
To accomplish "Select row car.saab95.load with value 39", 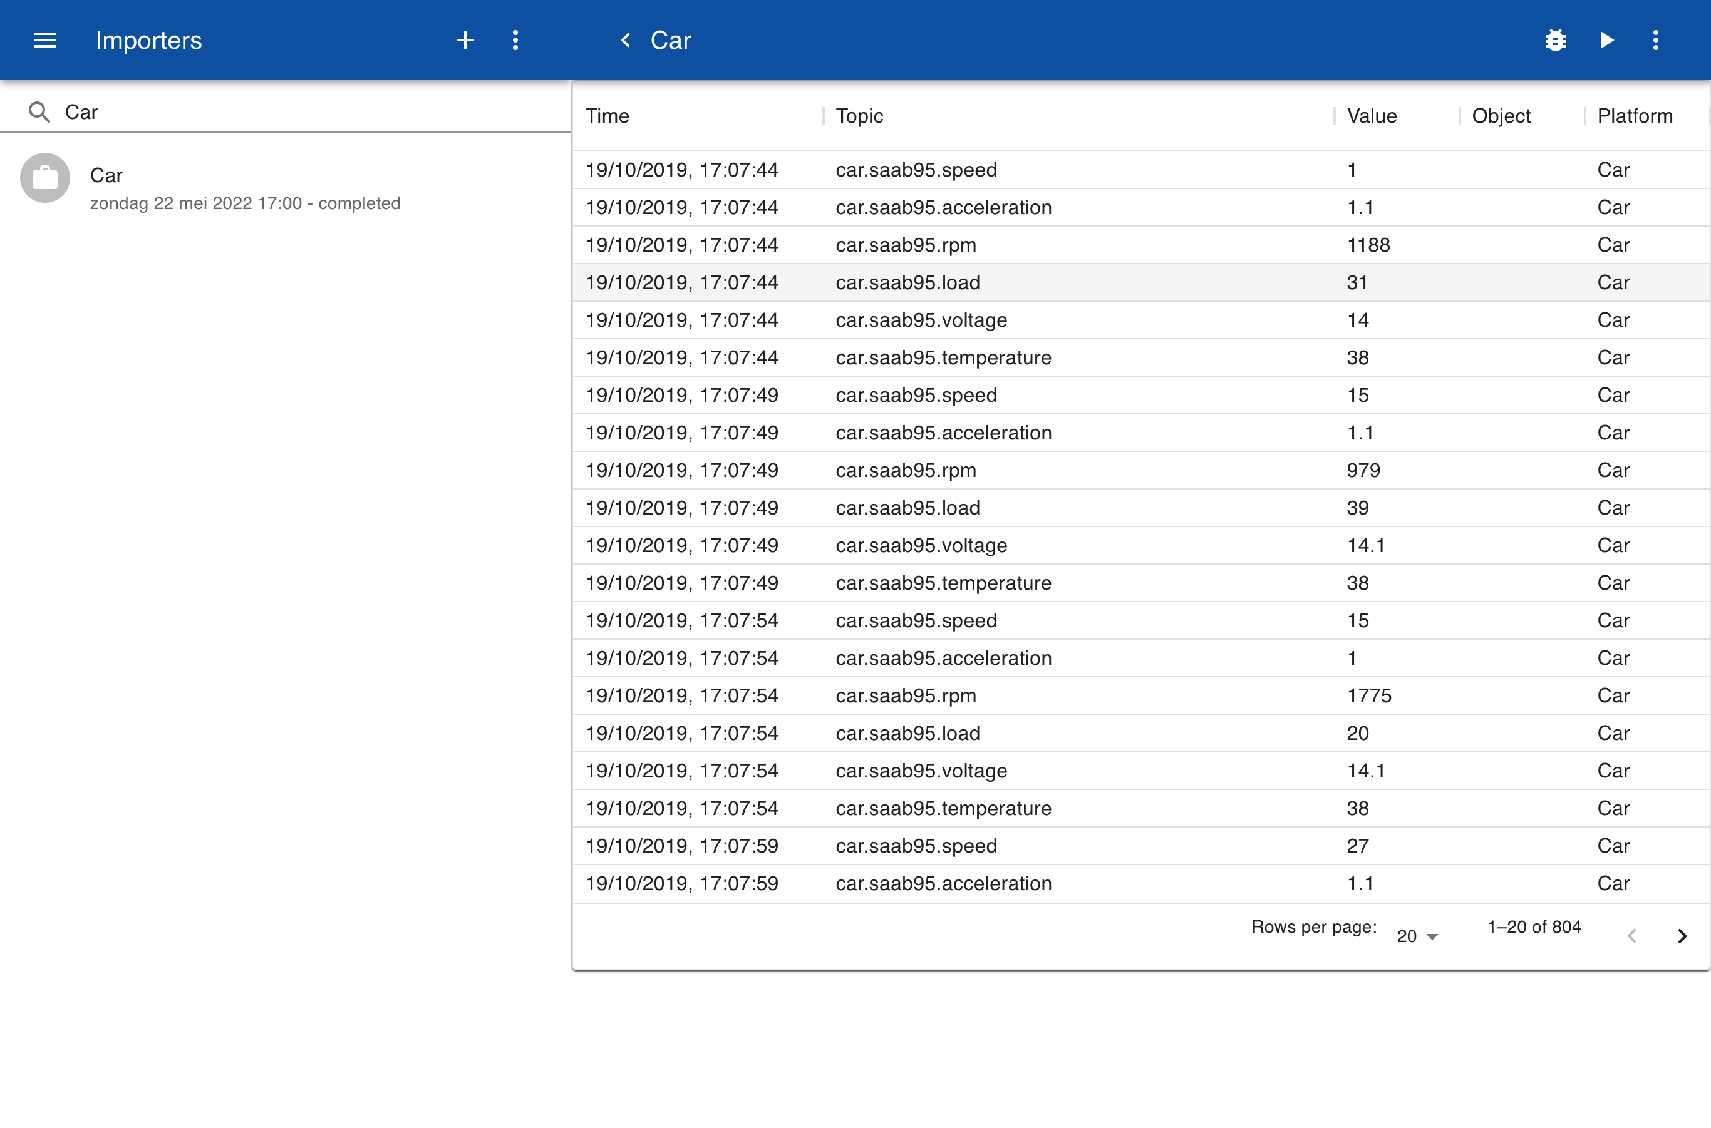I will pos(1141,508).
